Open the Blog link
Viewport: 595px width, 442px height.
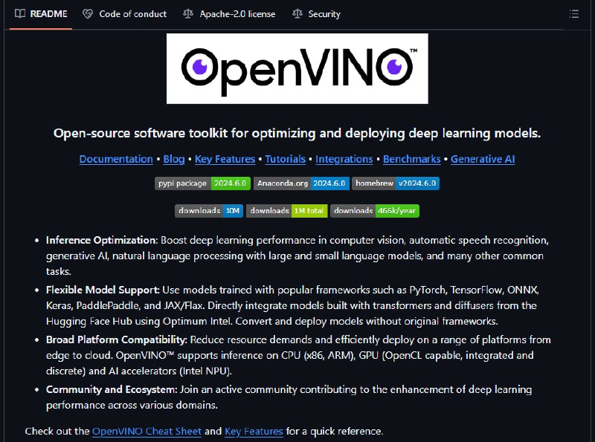(x=174, y=159)
